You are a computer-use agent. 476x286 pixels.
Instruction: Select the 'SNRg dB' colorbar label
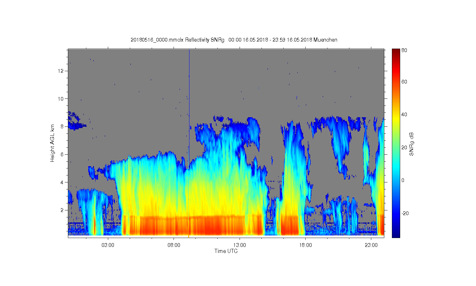pyautogui.click(x=412, y=144)
